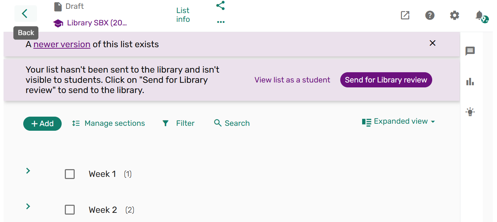This screenshot has height=222, width=497.
Task: Open the help question mark icon
Action: [x=430, y=16]
